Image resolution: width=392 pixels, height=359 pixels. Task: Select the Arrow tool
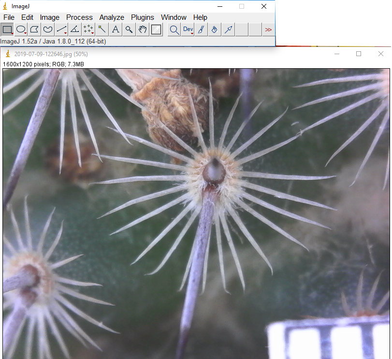point(228,30)
